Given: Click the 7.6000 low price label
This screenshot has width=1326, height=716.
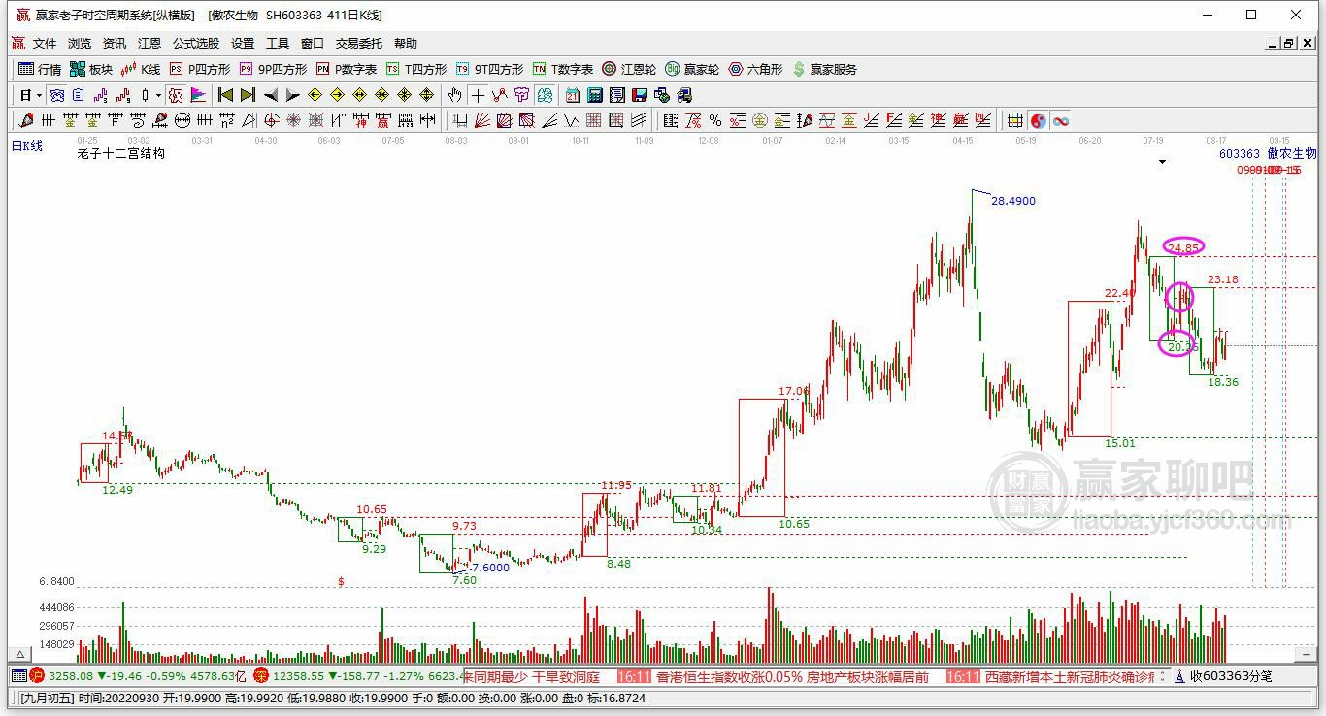Looking at the screenshot, I should point(490,568).
